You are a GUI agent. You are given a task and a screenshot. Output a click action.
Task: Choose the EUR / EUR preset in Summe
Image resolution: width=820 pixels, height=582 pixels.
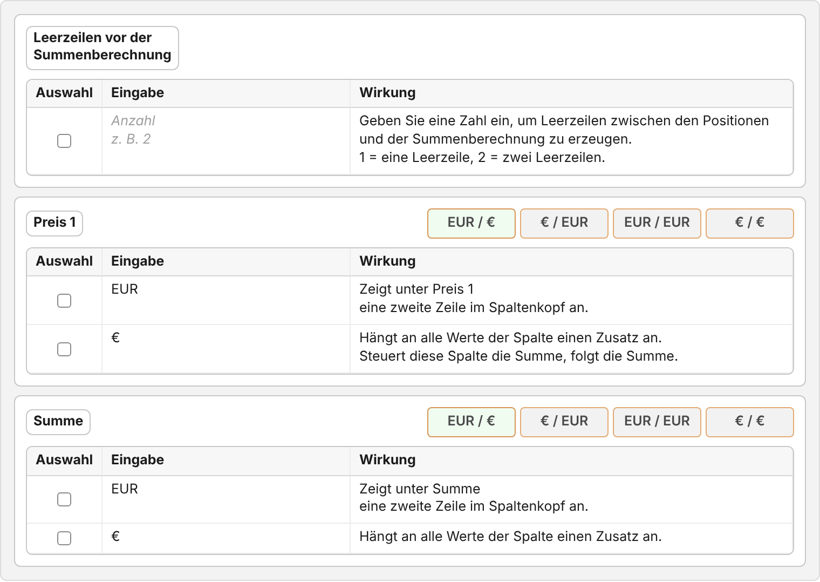tap(657, 422)
